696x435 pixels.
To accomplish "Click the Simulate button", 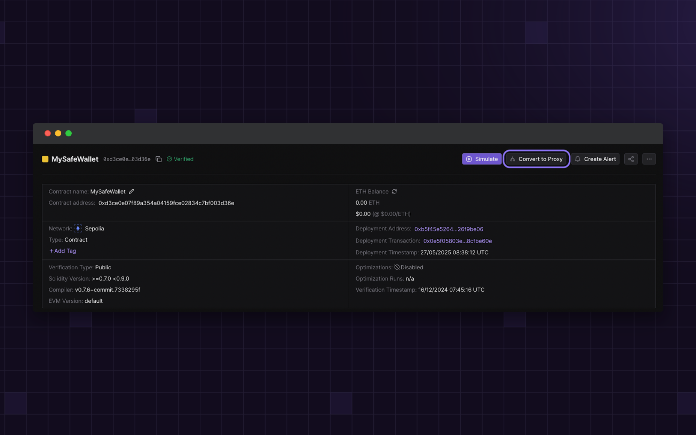I will point(482,159).
